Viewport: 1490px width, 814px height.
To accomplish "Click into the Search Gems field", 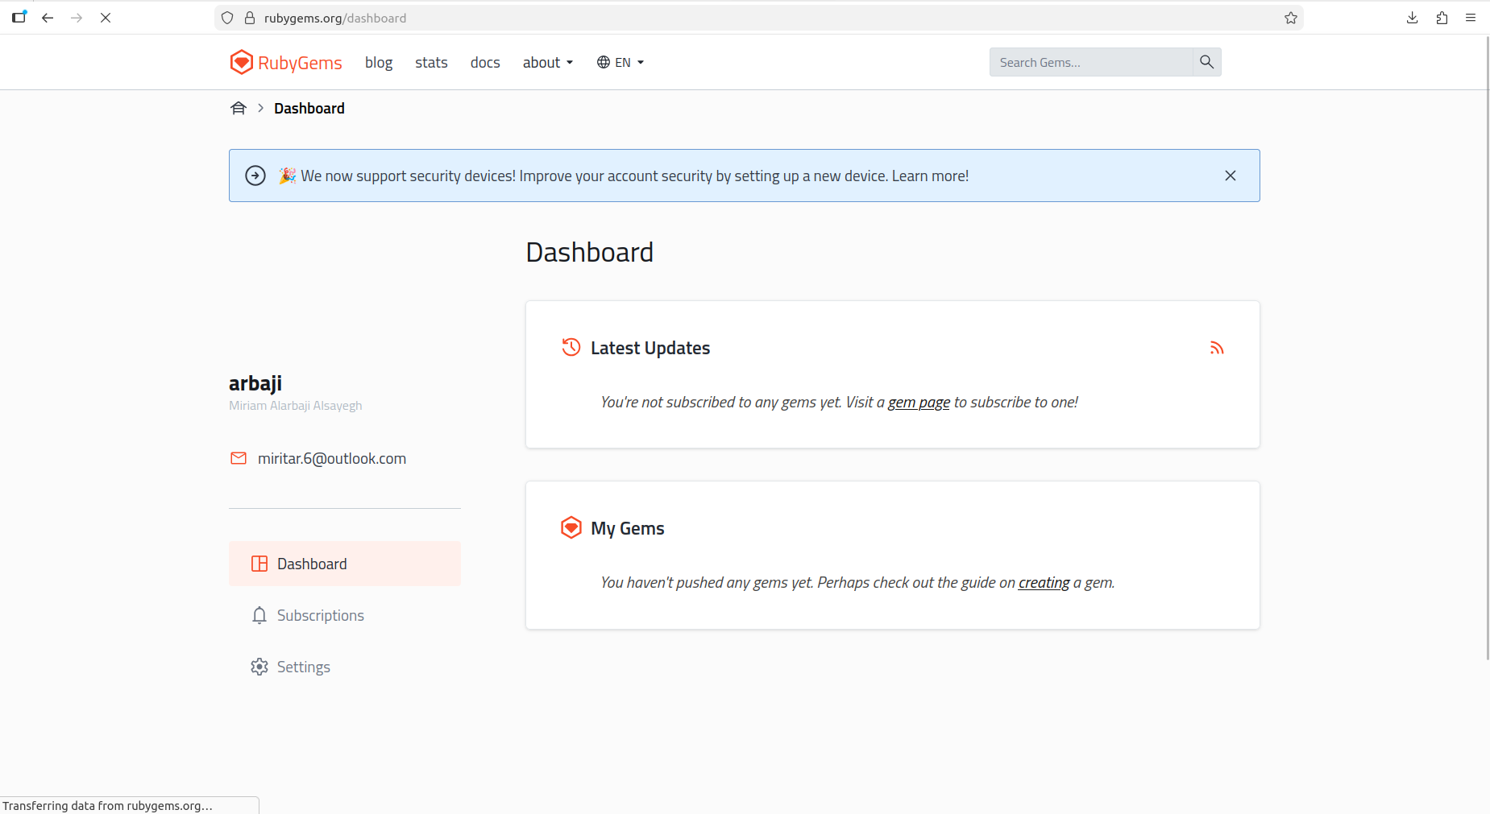I will [1090, 62].
